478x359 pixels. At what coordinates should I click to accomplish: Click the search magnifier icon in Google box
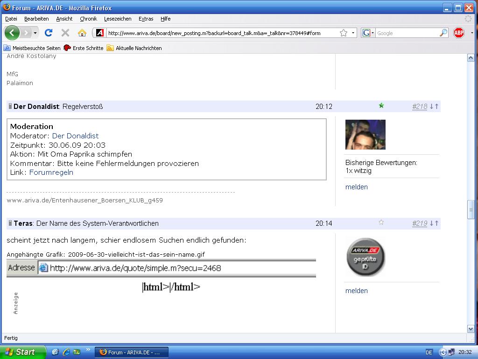(443, 33)
